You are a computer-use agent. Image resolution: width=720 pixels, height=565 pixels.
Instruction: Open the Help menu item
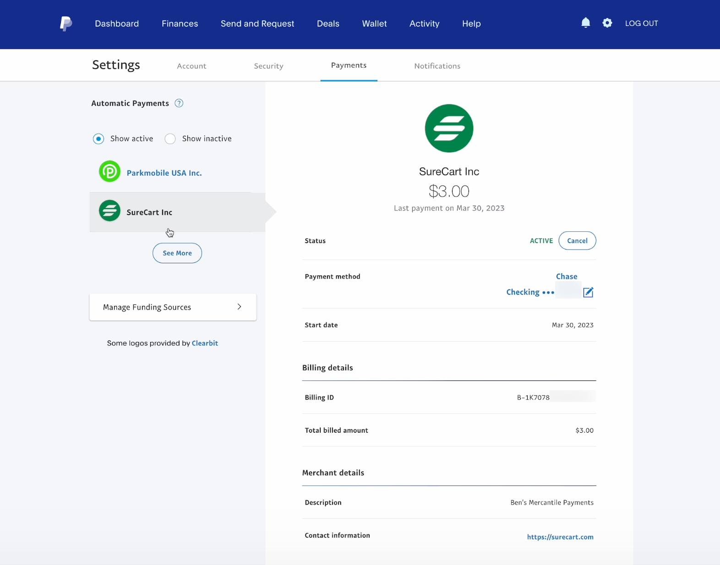pyautogui.click(x=471, y=23)
